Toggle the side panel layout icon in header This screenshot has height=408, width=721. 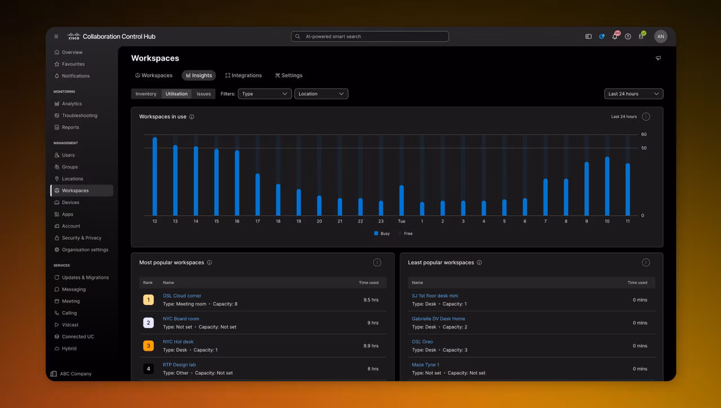(x=589, y=37)
